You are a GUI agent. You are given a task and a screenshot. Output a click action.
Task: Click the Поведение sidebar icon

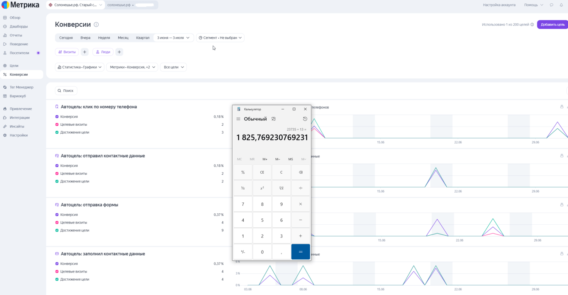pos(5,44)
